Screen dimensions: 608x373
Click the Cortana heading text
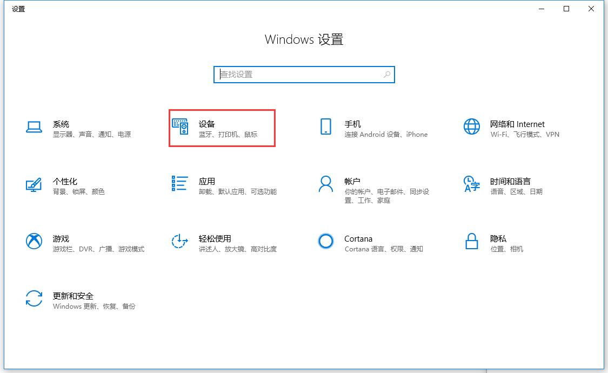(x=358, y=239)
